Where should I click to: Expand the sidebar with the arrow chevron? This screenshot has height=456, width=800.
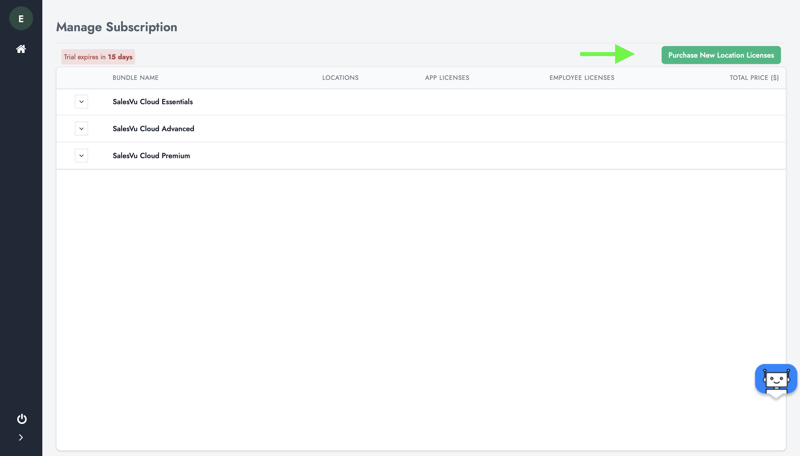point(21,437)
